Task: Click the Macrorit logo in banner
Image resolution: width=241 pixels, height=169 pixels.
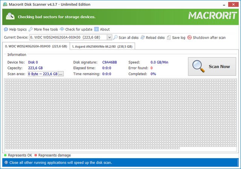Action: (x=212, y=16)
